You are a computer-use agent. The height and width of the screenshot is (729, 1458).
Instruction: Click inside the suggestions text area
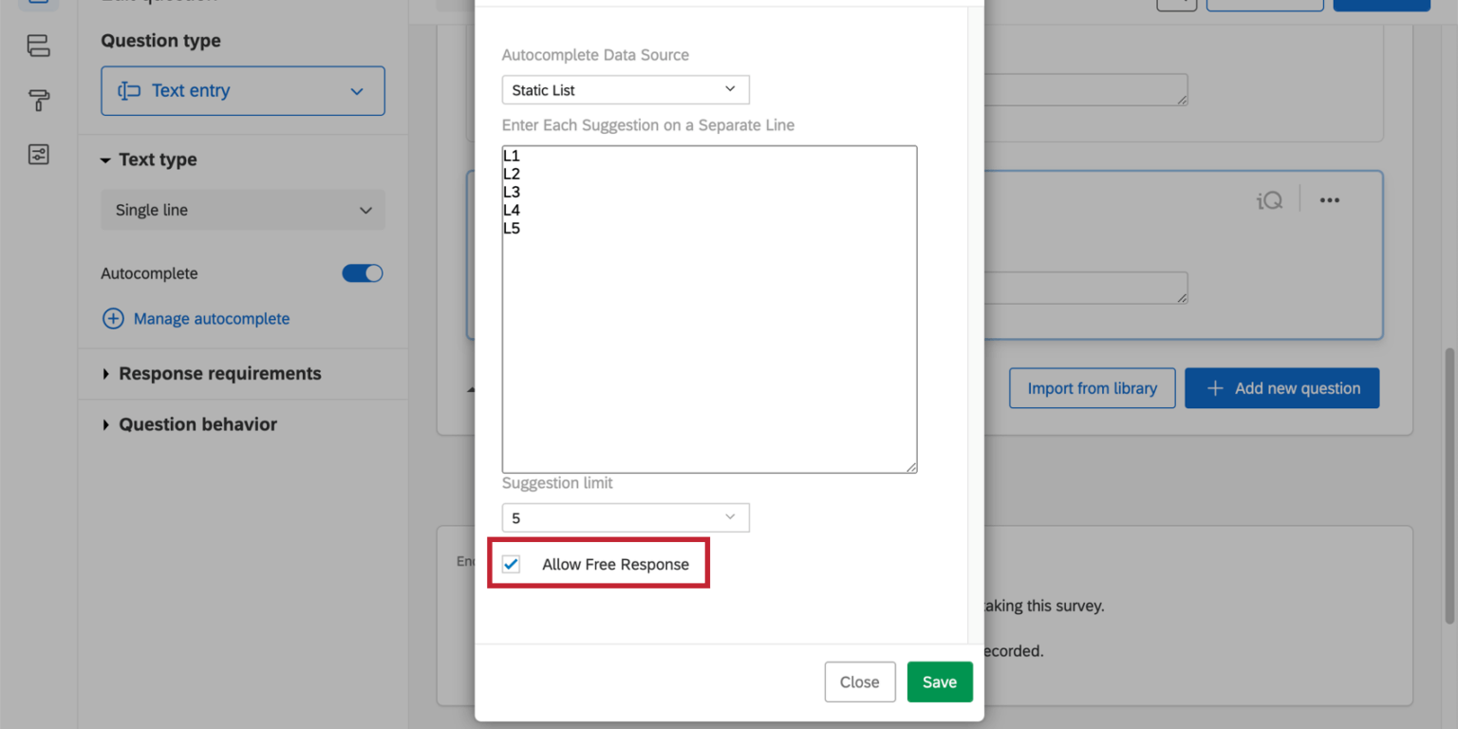[x=709, y=308]
